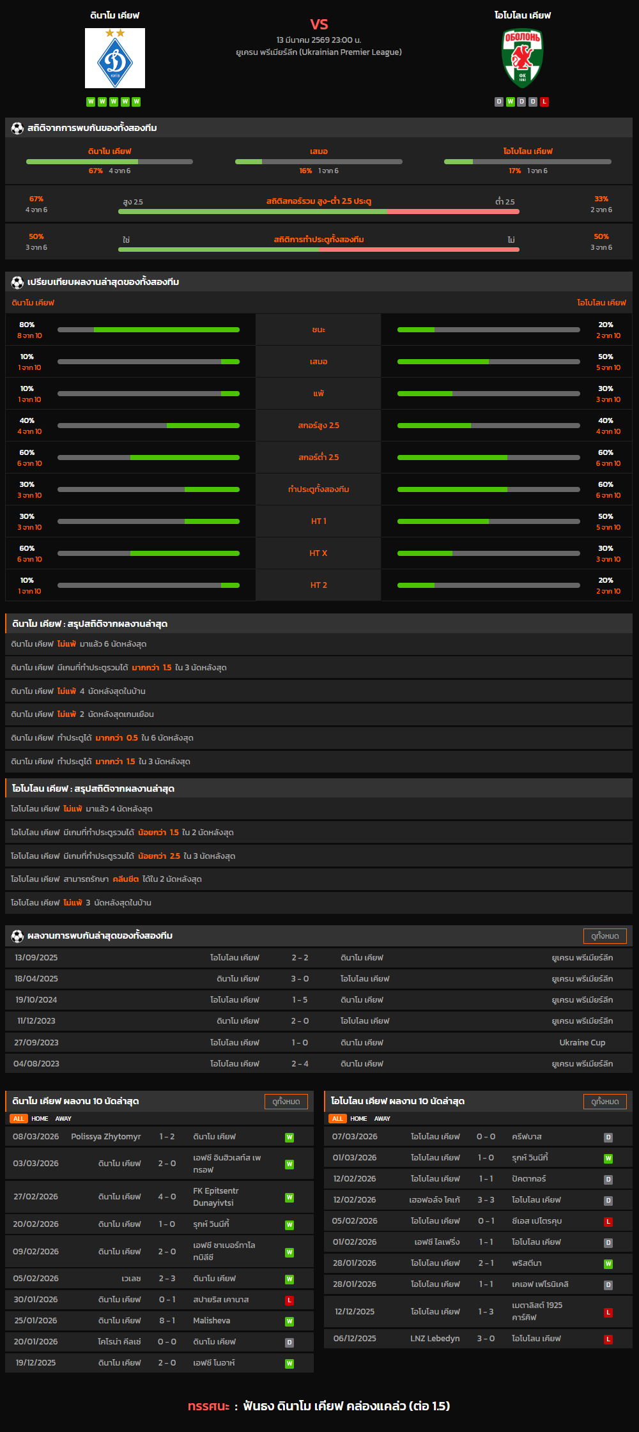This screenshot has height=1432, width=639.
Task: Select the AWAY tab in Obolon results
Action: pos(382,1119)
